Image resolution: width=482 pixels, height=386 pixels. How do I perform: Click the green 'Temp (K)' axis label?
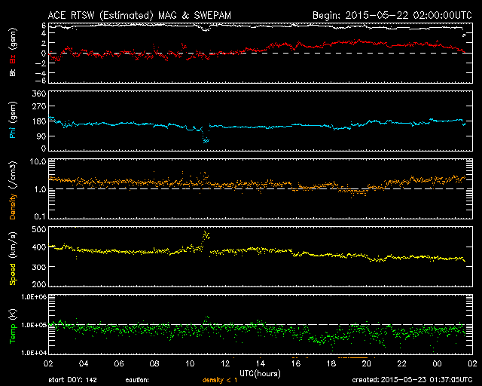coord(13,326)
